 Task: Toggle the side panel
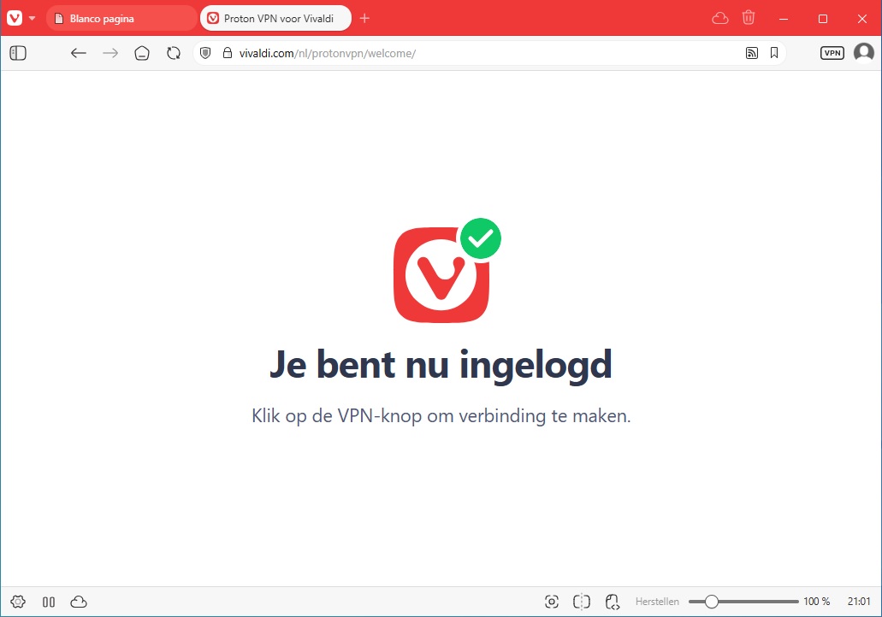coord(18,53)
